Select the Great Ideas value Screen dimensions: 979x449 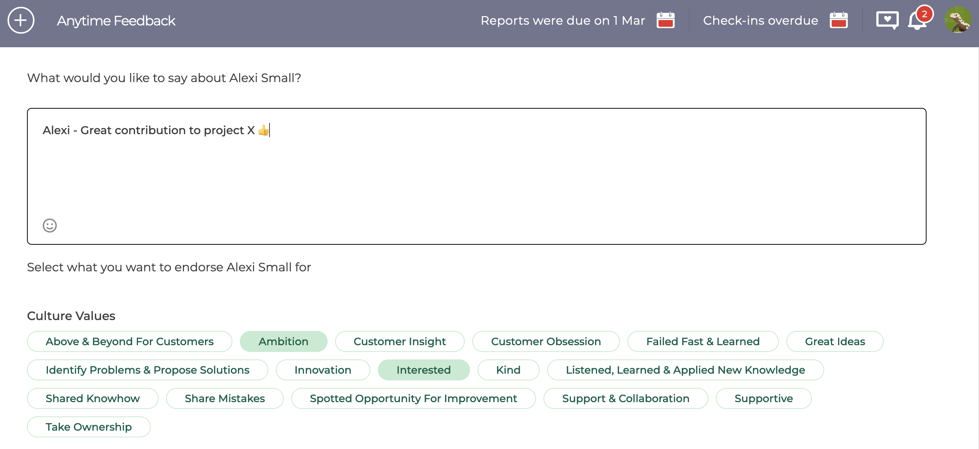tap(835, 341)
